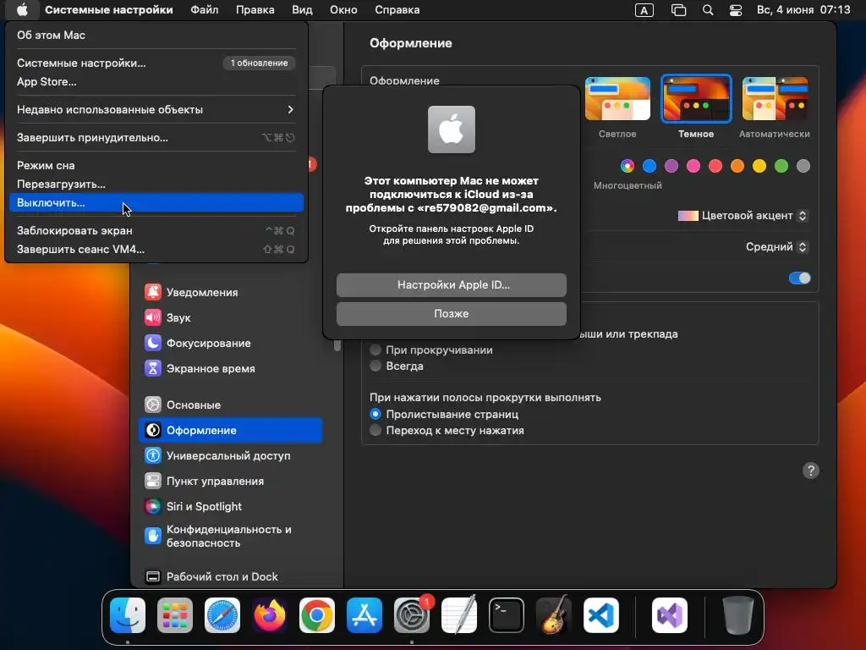The width and height of the screenshot is (866, 650).
Task: Open the Средний size dropdown
Action: click(x=776, y=247)
